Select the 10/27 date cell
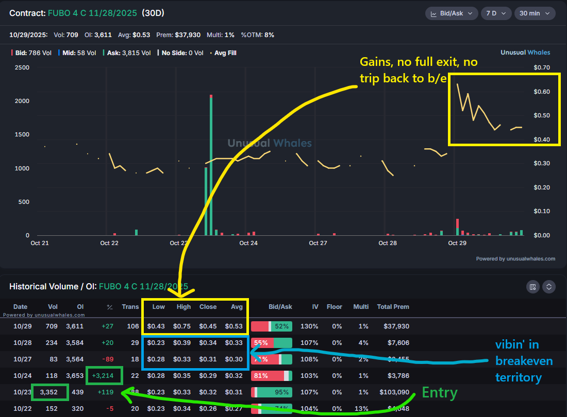The width and height of the screenshot is (567, 417). click(22, 359)
